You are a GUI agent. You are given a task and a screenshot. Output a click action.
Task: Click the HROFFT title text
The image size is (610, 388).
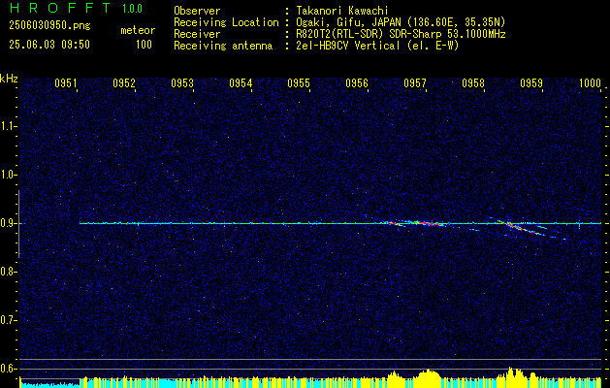point(60,8)
